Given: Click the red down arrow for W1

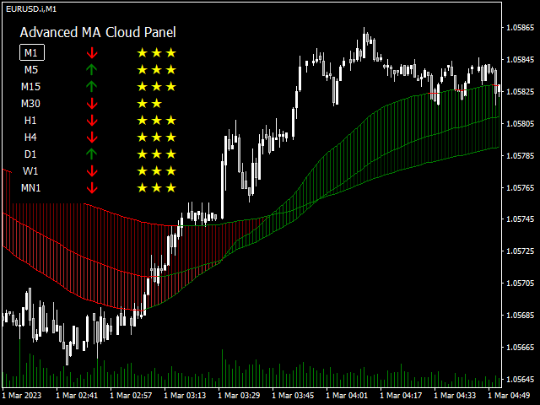Looking at the screenshot, I should 92,171.
